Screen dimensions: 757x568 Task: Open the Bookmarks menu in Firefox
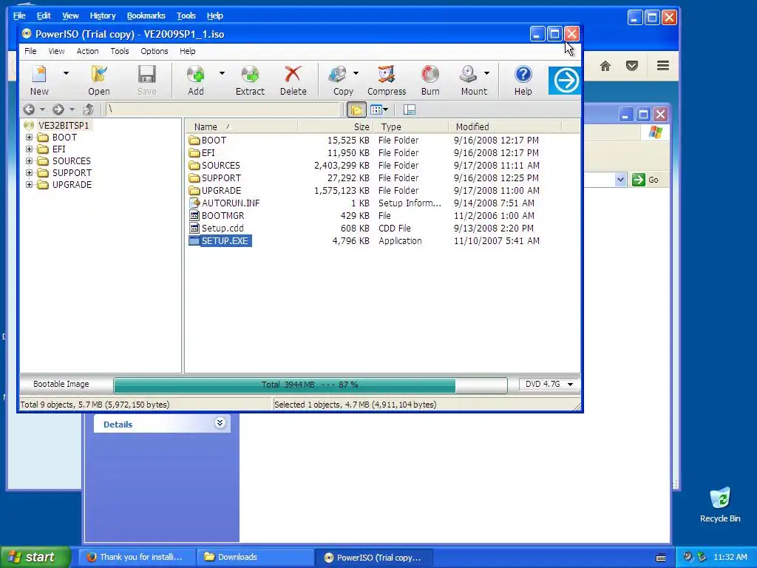click(146, 16)
